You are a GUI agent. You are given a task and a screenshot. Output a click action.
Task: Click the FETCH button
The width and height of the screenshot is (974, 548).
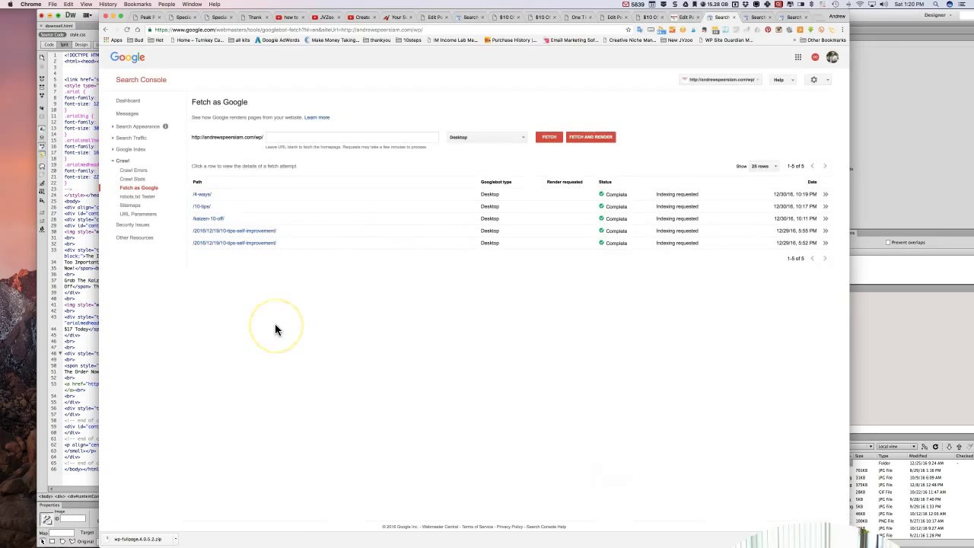(x=549, y=137)
